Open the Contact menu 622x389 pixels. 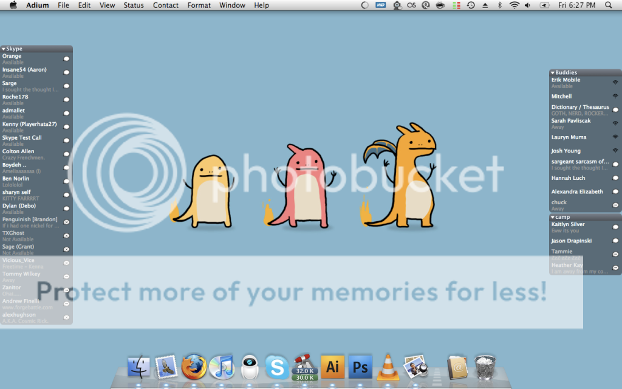165,5
